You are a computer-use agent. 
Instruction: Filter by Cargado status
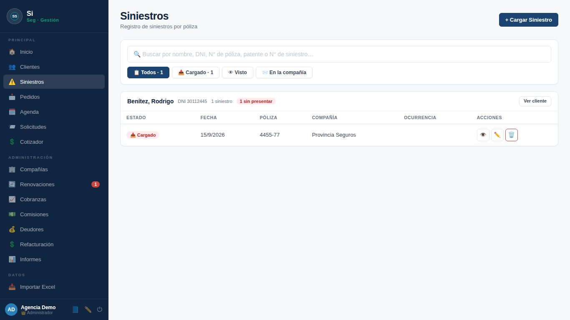(196, 72)
